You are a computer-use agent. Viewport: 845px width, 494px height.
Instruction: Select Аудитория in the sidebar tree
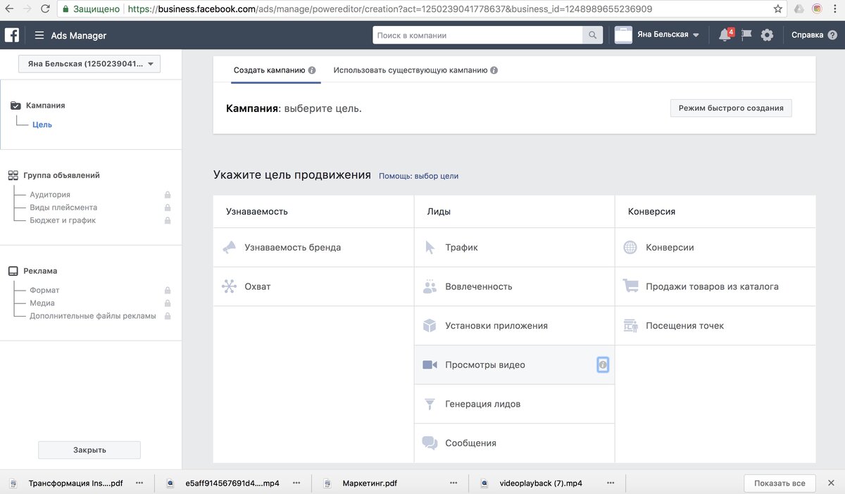[x=50, y=195]
